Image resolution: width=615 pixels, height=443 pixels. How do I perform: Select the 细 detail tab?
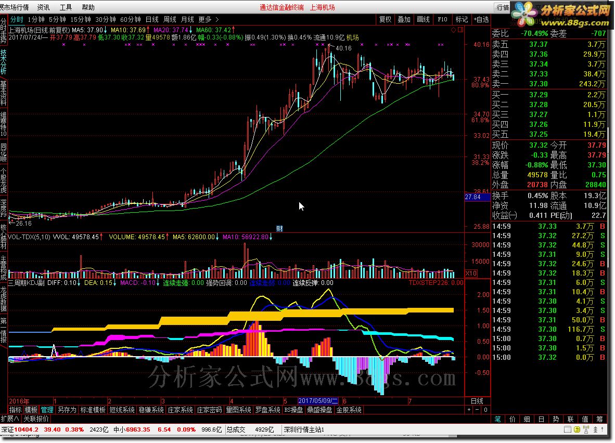[527, 419]
